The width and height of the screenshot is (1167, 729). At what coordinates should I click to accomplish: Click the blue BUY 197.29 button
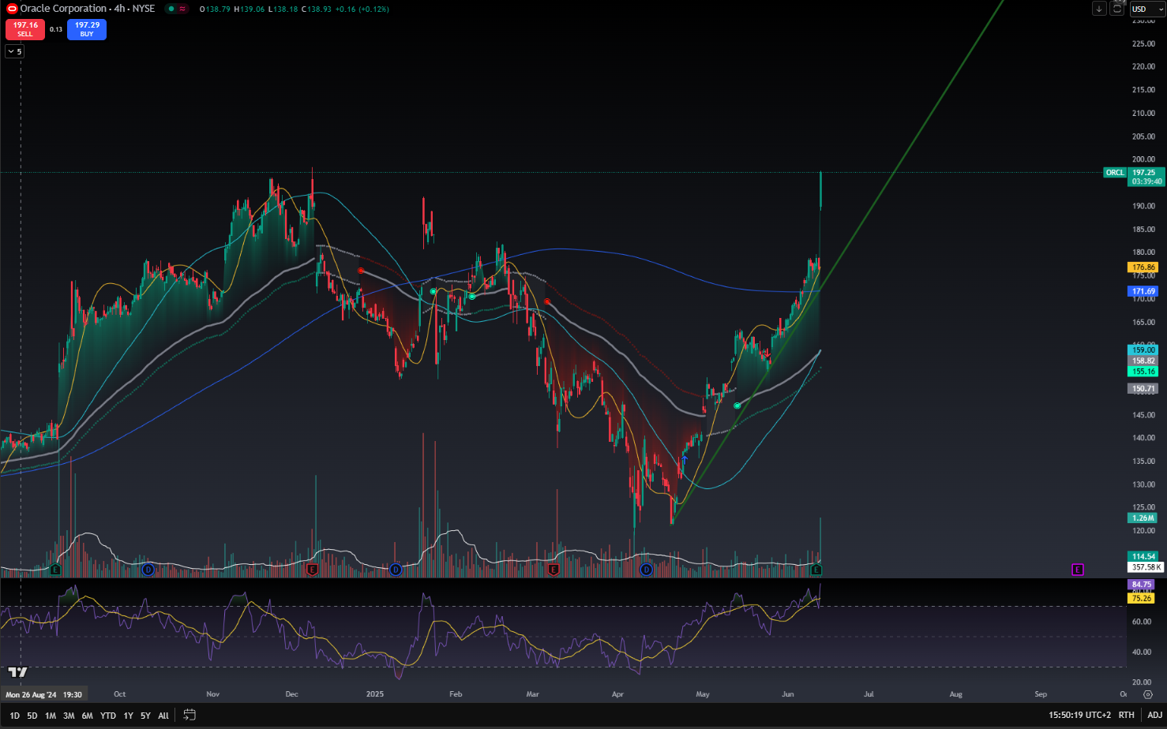pyautogui.click(x=87, y=29)
